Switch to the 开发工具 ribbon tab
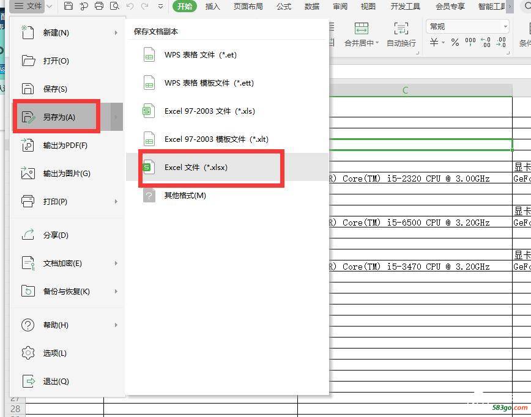Image resolution: width=531 pixels, height=417 pixels. (x=406, y=6)
